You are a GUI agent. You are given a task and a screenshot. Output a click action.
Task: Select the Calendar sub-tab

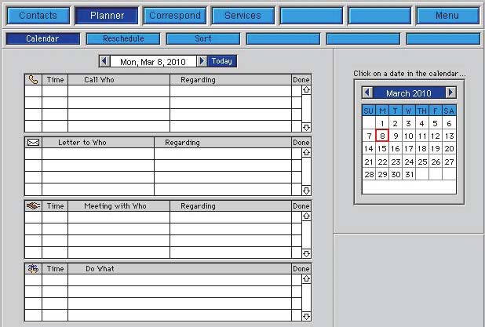click(x=42, y=39)
